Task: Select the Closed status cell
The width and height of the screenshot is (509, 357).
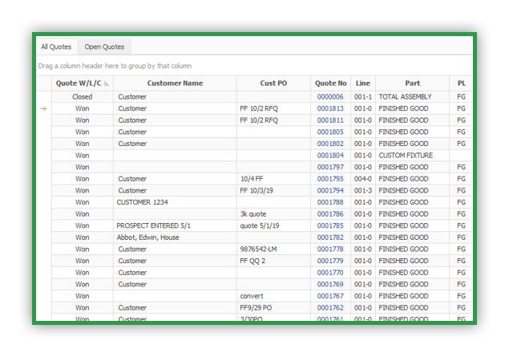Action: click(x=83, y=97)
